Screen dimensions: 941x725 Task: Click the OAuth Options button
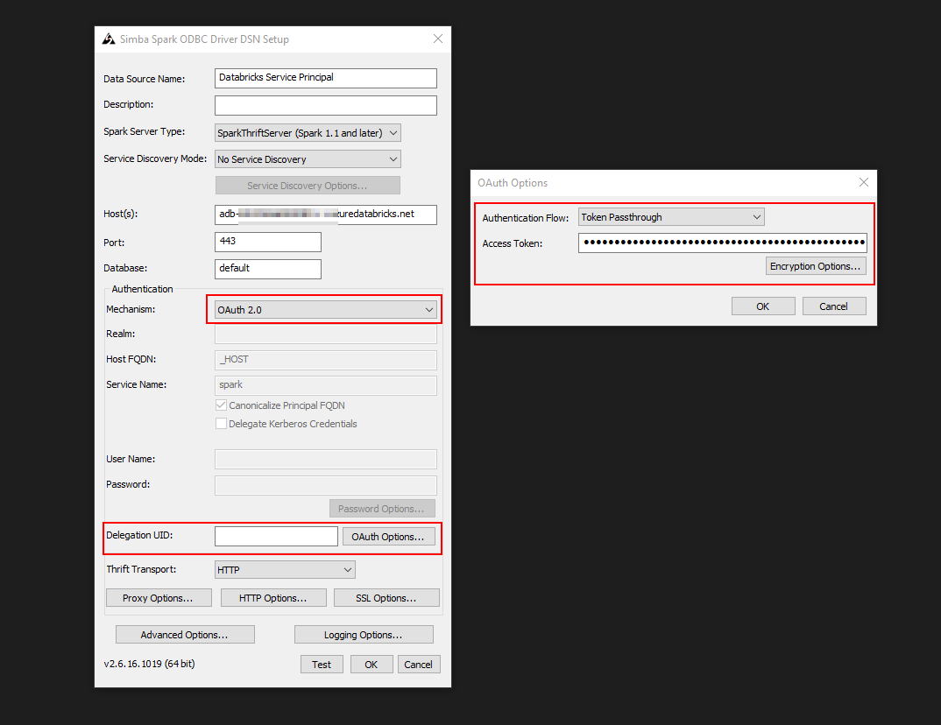coord(388,537)
